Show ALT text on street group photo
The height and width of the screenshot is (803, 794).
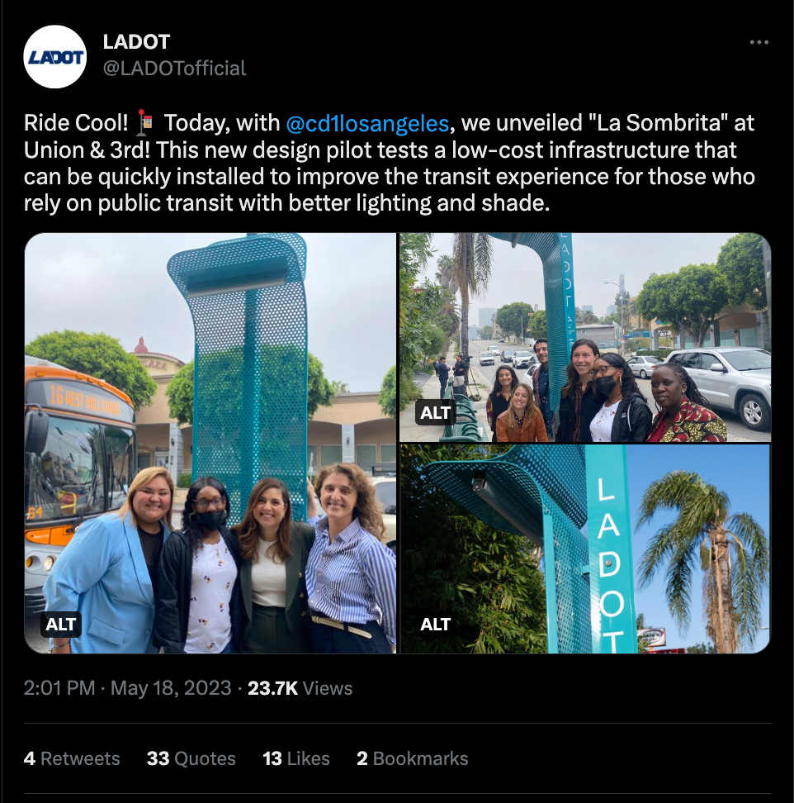click(435, 413)
